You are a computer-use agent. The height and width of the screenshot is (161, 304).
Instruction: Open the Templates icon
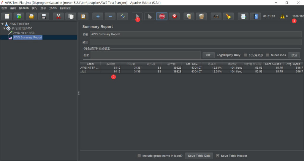click(x=19, y=17)
